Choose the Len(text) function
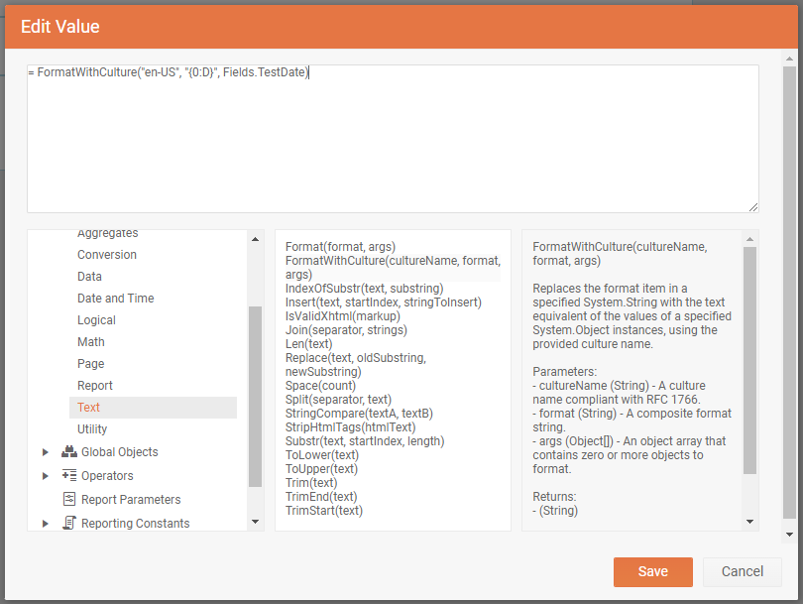The height and width of the screenshot is (604, 803). (308, 344)
